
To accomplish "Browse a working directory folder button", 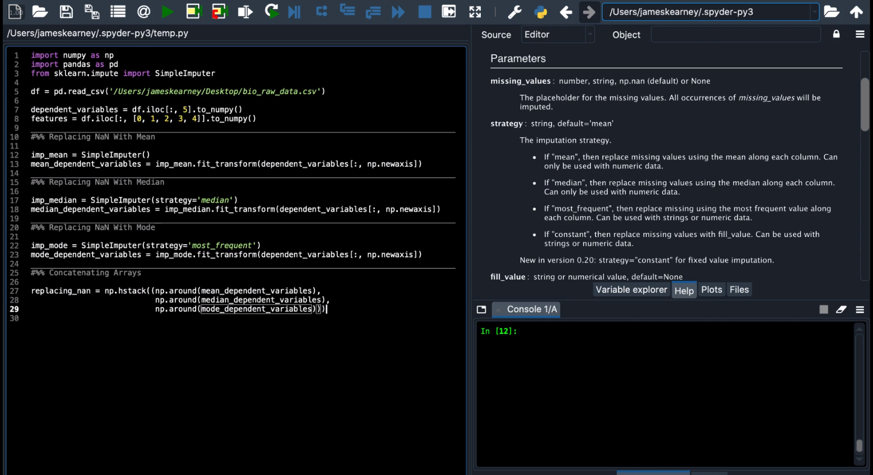I will (x=831, y=12).
